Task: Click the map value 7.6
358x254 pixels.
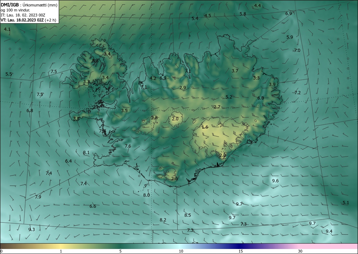Action: 128,146
